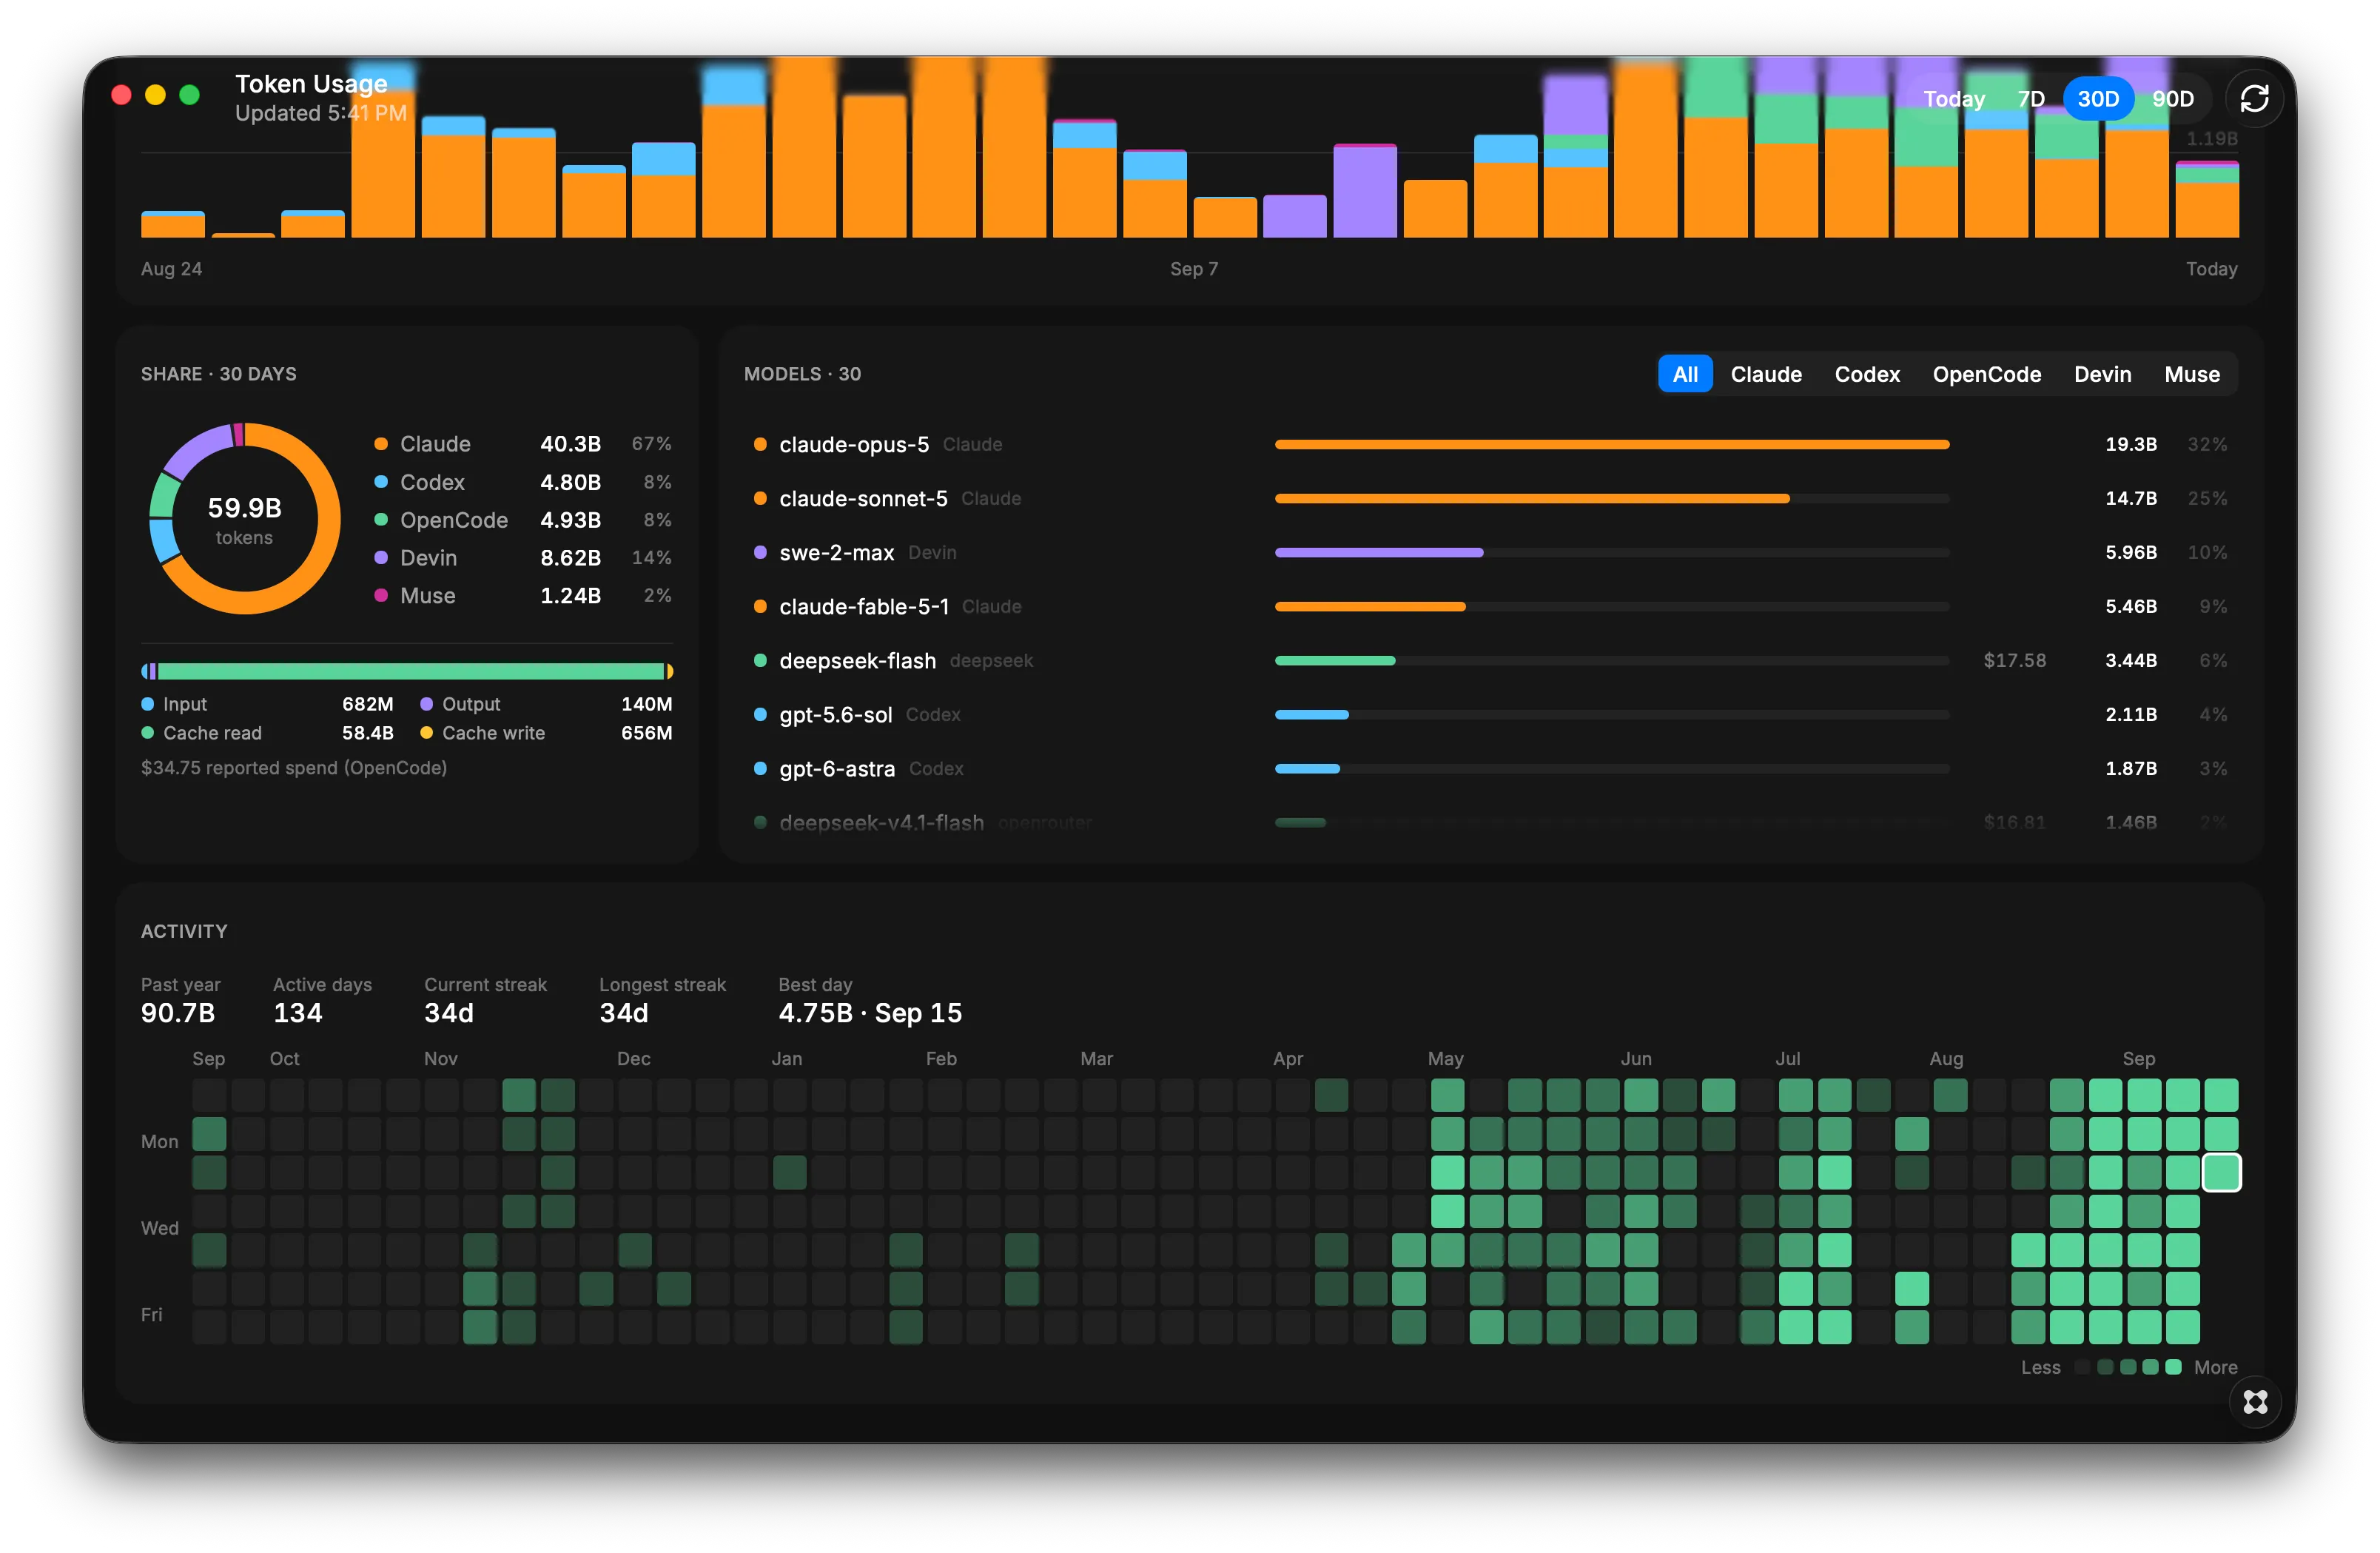Click the Cache write 656M value

646,733
